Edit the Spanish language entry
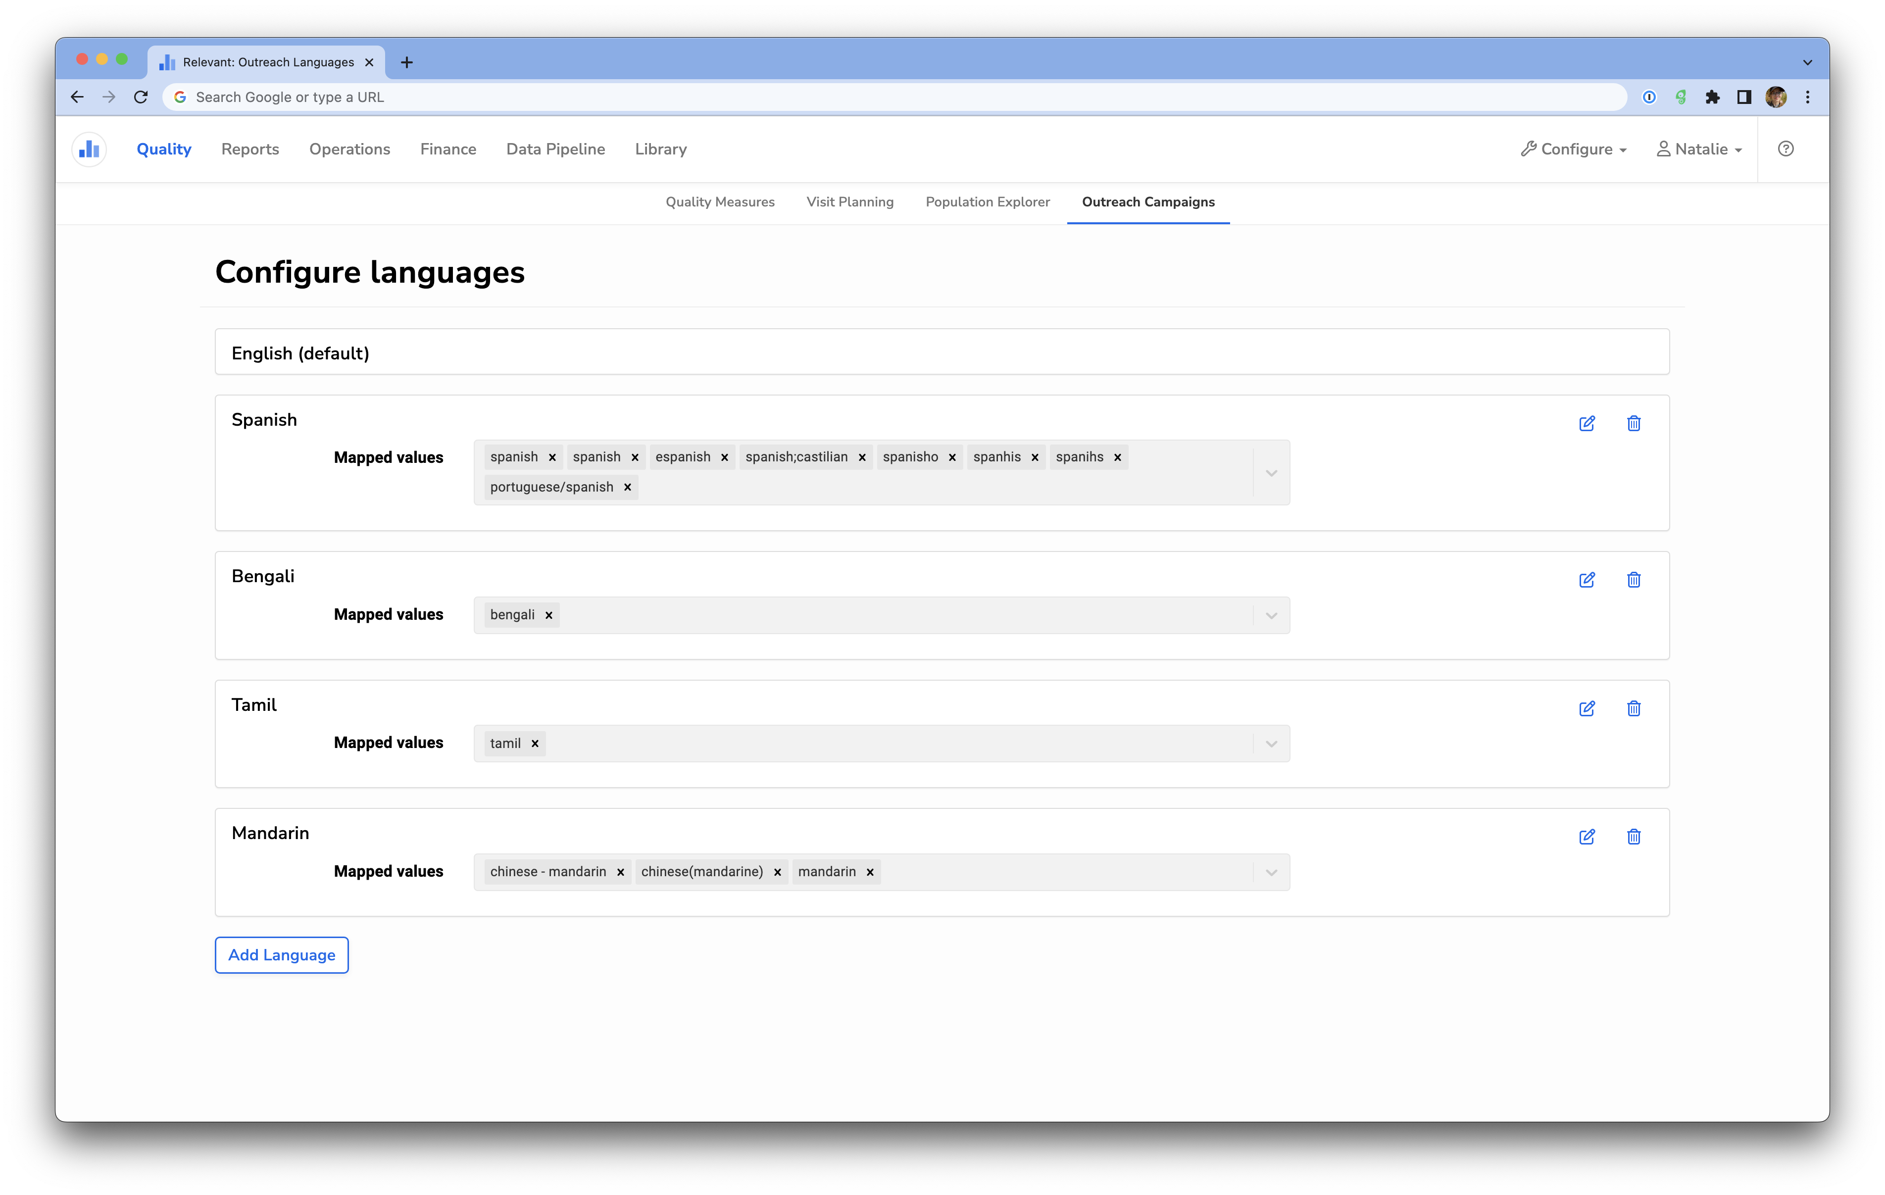The width and height of the screenshot is (1885, 1195). pyautogui.click(x=1587, y=424)
